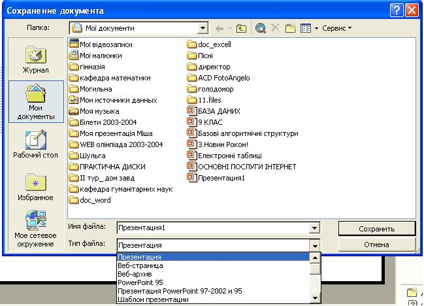
Task: Click the Delete X toolbar icon
Action: 275,27
